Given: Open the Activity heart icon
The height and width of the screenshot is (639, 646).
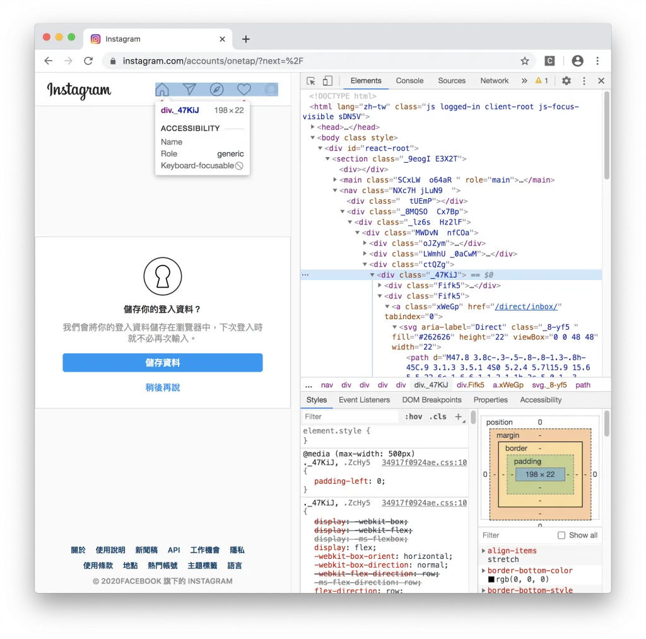Looking at the screenshot, I should pos(244,90).
